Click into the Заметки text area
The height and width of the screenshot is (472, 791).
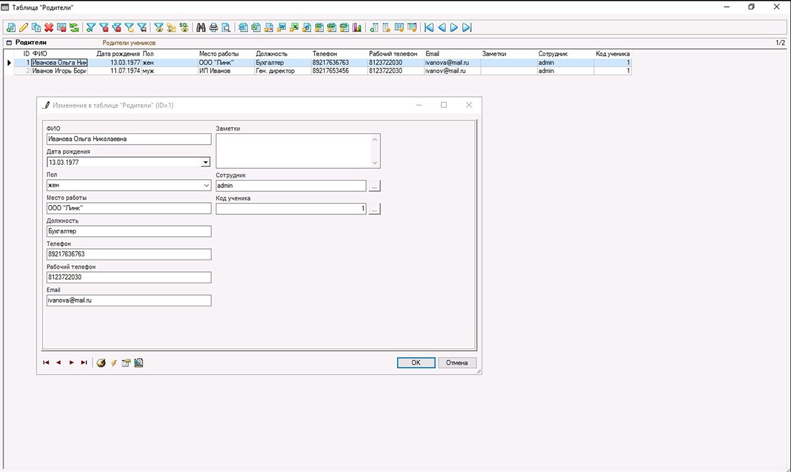pyautogui.click(x=293, y=150)
